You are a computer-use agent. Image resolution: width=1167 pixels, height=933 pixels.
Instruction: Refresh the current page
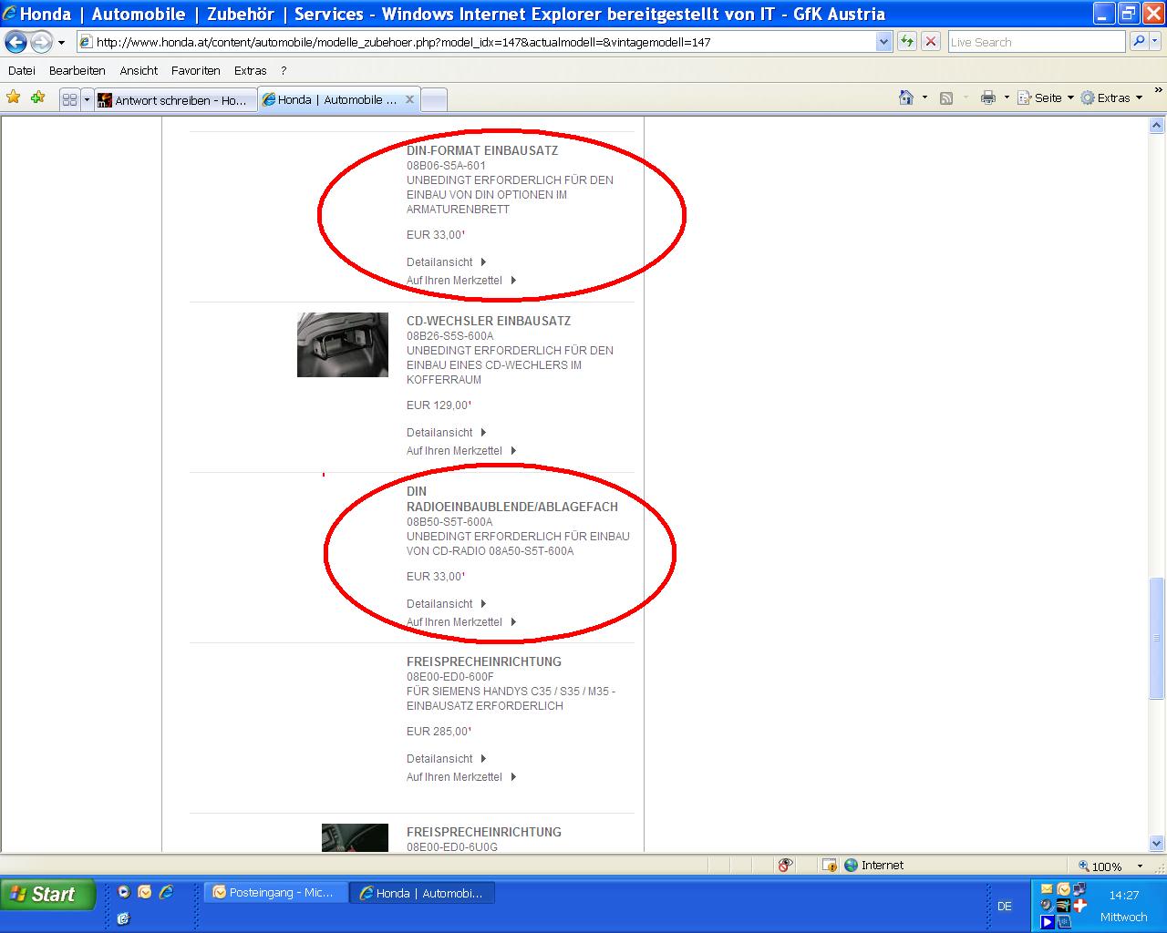pos(906,42)
